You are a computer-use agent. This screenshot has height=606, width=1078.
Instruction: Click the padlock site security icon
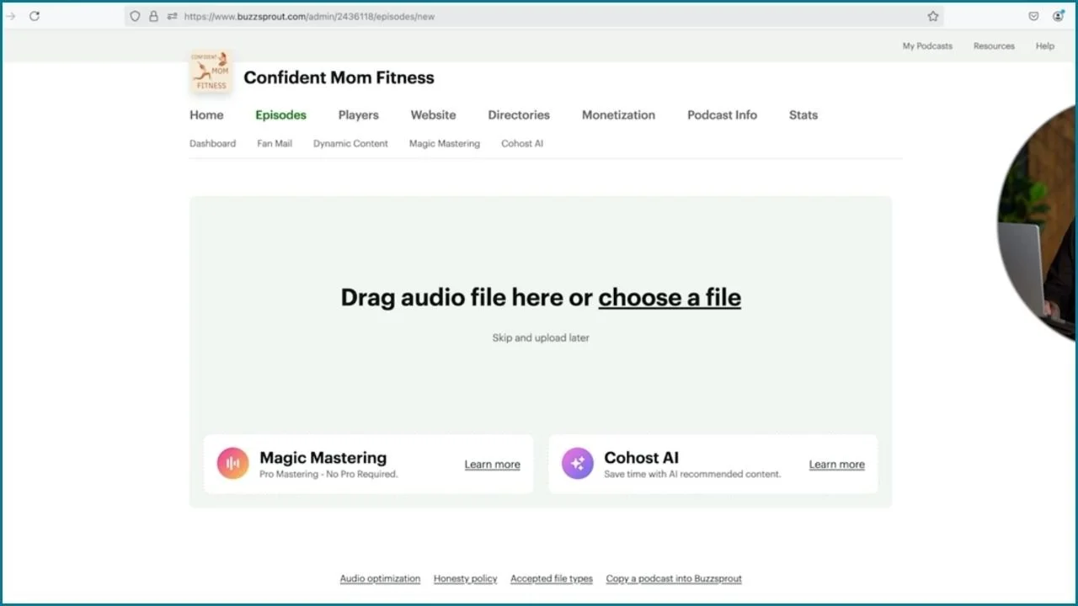(x=153, y=16)
